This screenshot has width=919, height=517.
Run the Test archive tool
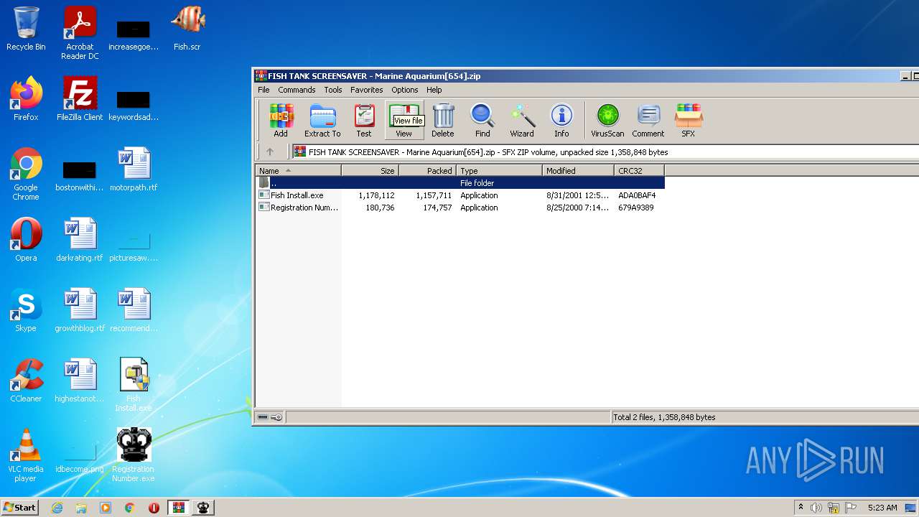click(x=364, y=119)
